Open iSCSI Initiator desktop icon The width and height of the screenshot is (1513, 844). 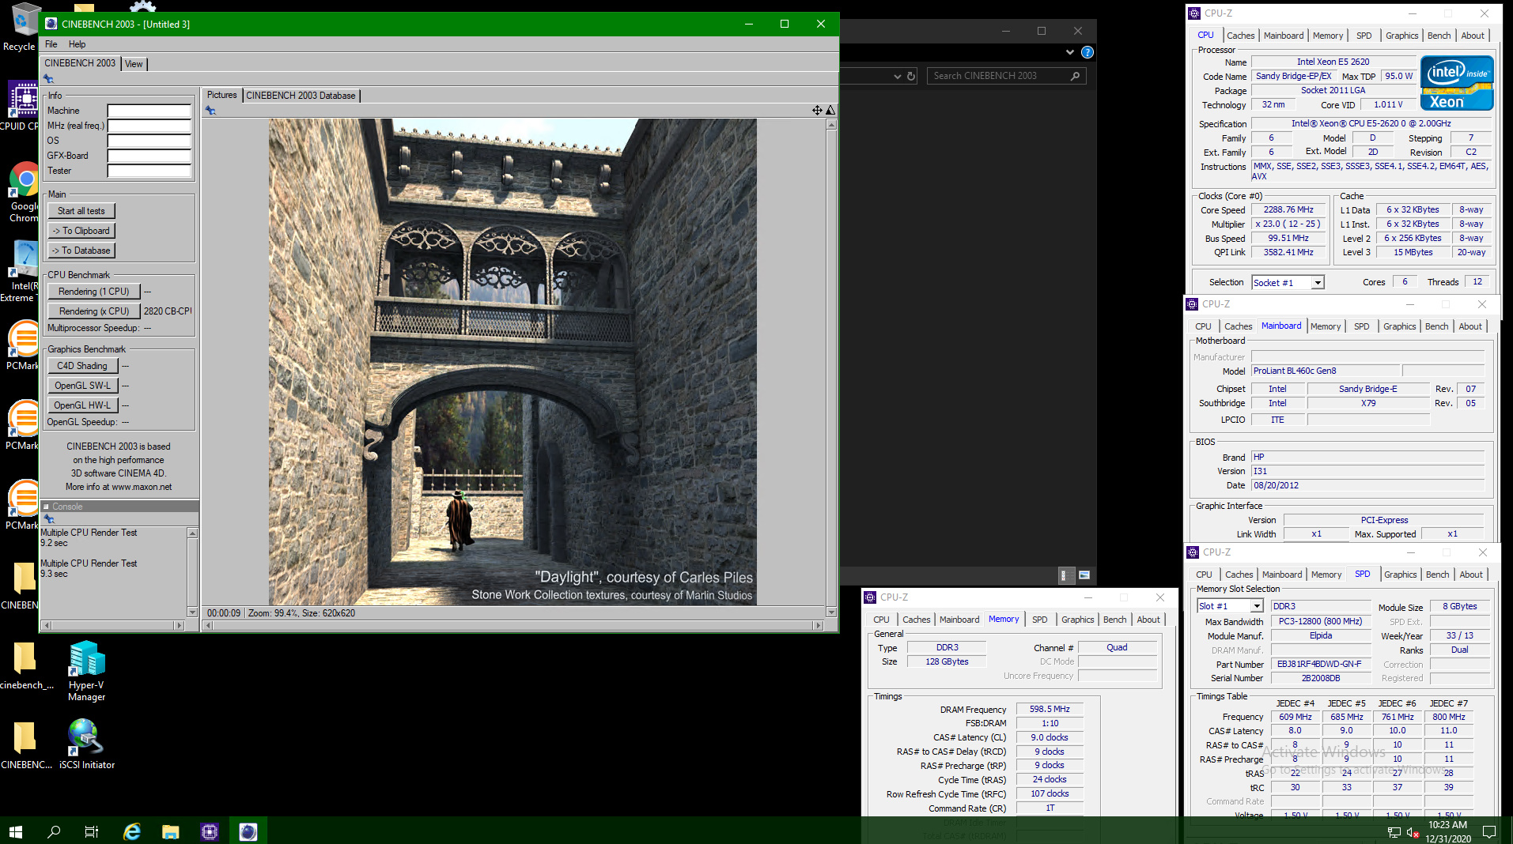click(x=87, y=744)
